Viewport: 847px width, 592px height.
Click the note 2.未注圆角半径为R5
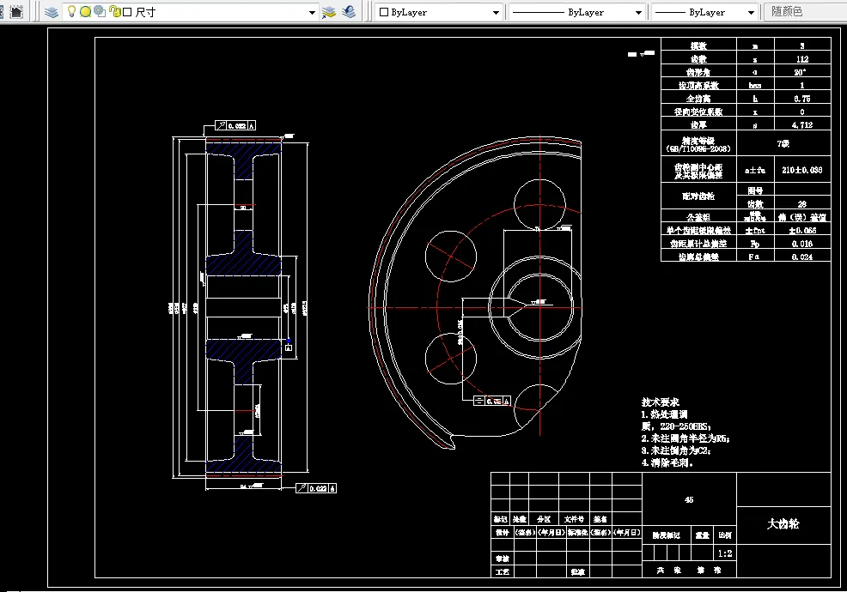pos(686,438)
